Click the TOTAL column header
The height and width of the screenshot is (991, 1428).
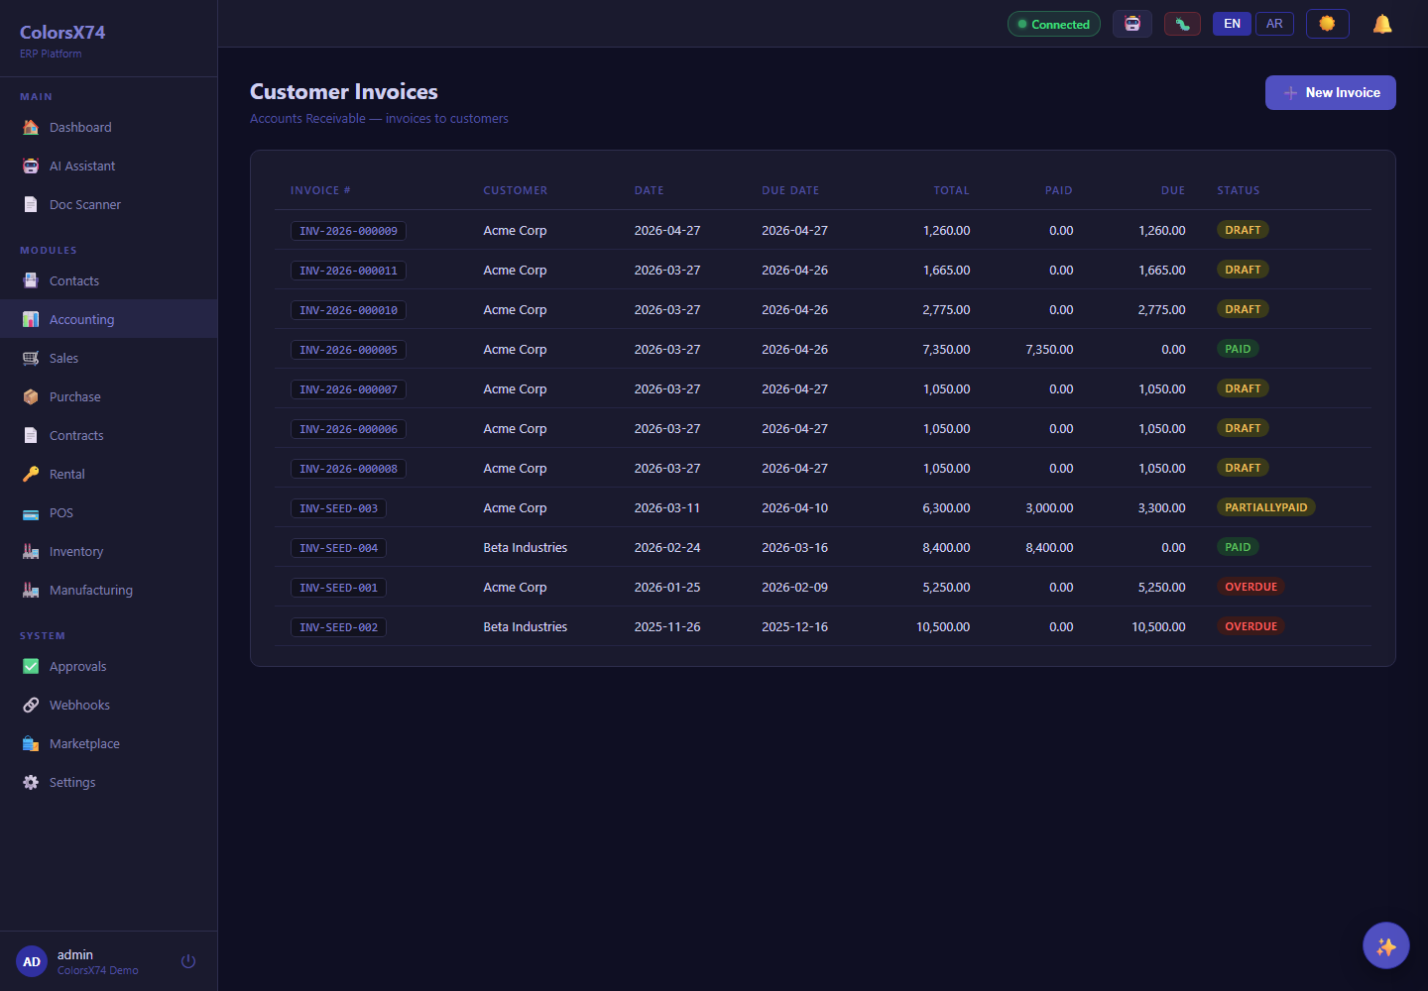tap(951, 190)
